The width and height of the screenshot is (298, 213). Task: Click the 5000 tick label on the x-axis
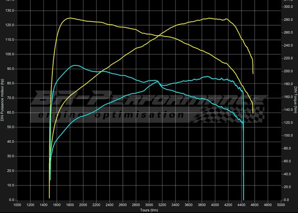280,205
